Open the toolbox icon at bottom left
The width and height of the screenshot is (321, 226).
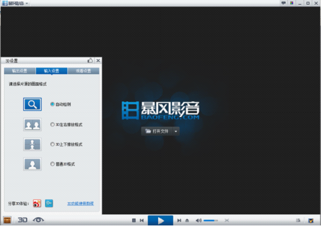pos(7,220)
